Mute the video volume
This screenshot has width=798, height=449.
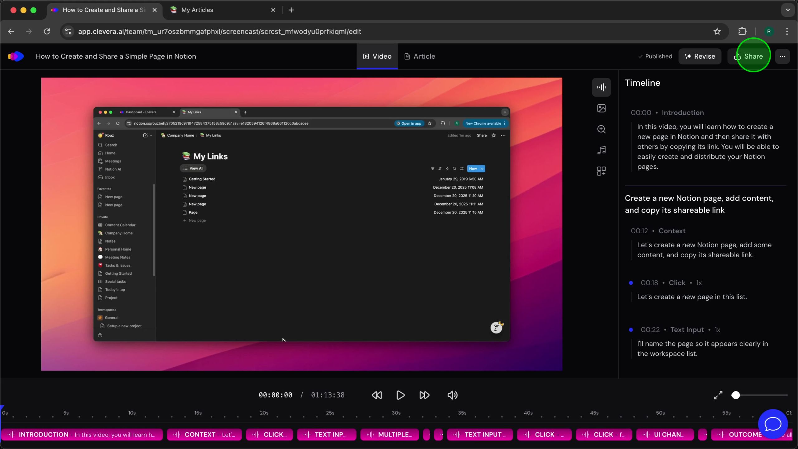[x=452, y=395]
